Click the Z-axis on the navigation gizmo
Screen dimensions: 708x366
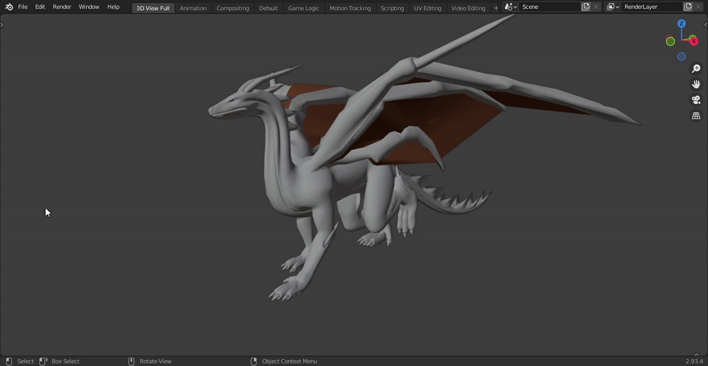tap(682, 23)
